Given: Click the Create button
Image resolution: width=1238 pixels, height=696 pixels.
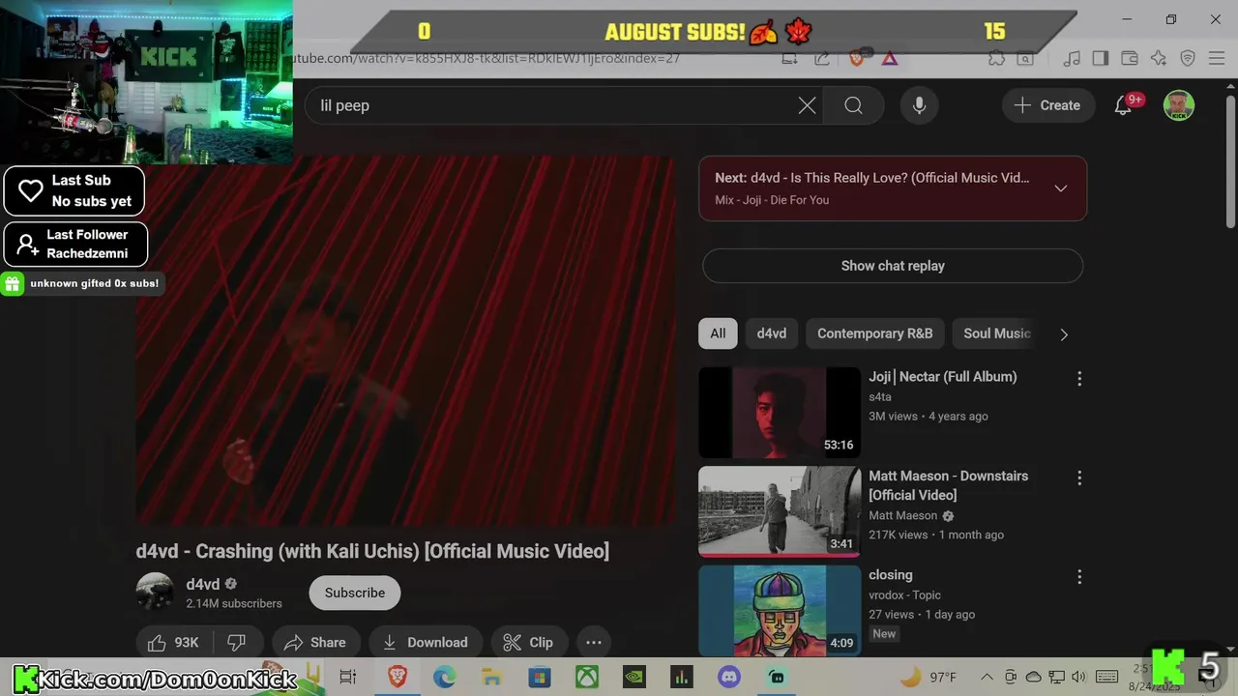Looking at the screenshot, I should click(1047, 105).
